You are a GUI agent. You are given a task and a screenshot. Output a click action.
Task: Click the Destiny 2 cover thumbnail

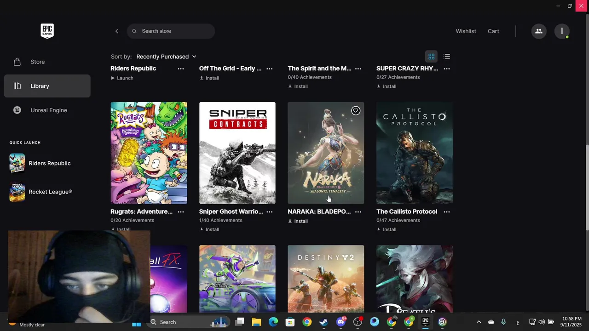pos(326,279)
